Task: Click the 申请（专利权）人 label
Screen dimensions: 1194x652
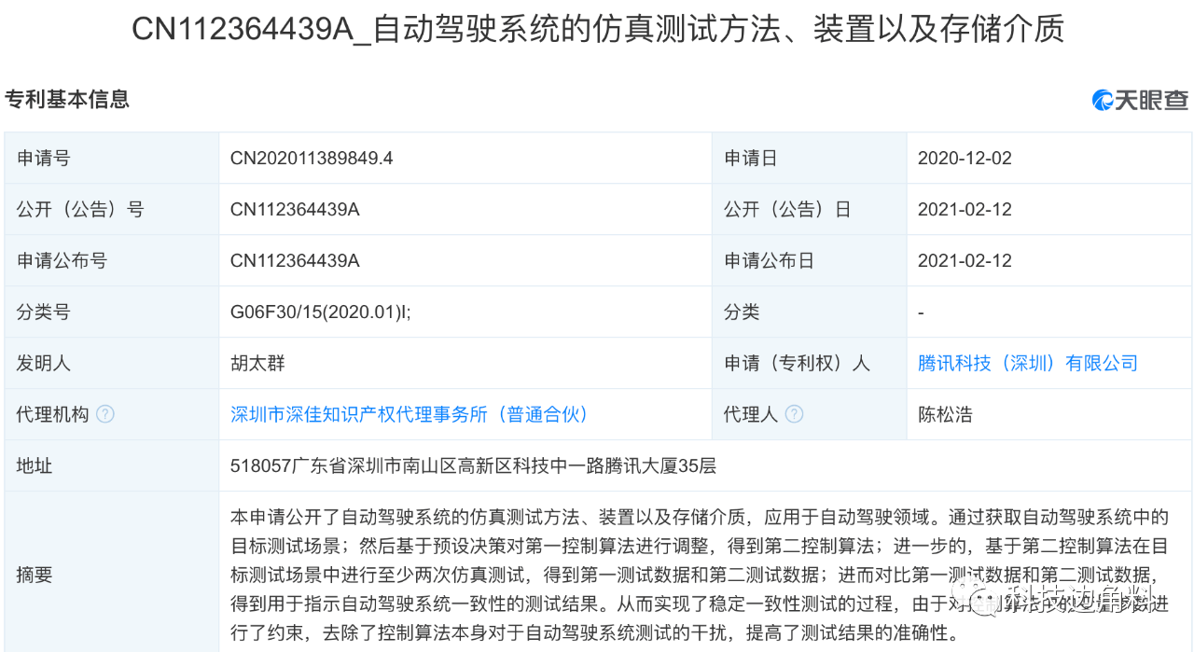Action: coord(797,363)
